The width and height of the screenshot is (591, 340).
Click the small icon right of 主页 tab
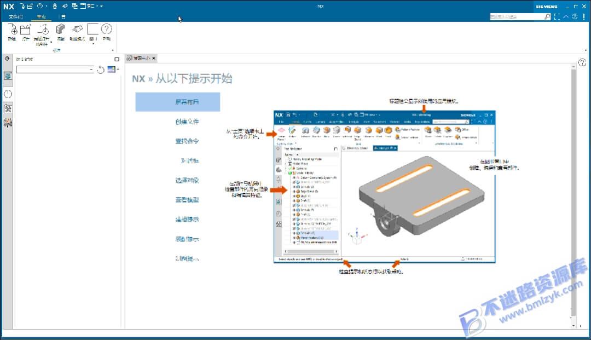63,16
